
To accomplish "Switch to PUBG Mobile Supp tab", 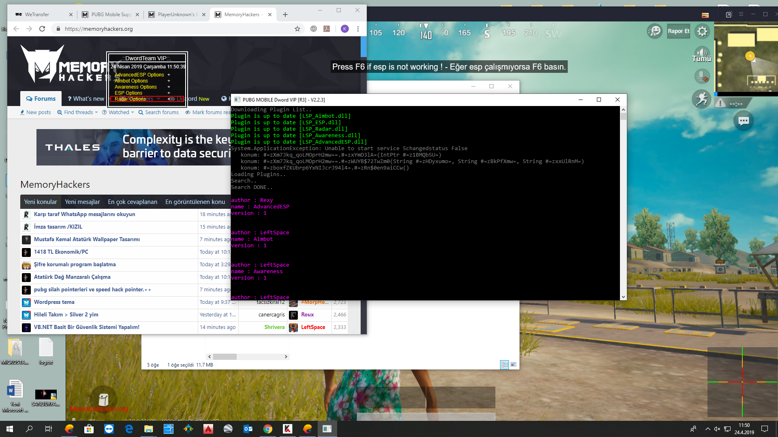I will tap(111, 15).
